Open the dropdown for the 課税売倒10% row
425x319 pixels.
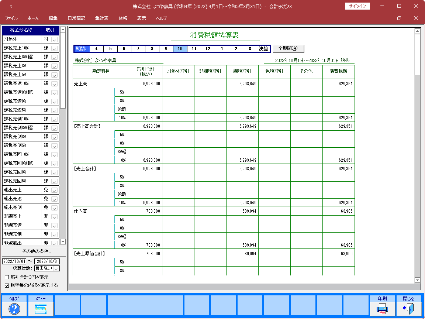click(x=54, y=119)
